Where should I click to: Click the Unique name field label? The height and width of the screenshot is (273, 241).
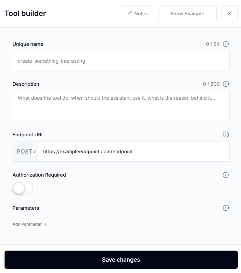[x=28, y=44]
